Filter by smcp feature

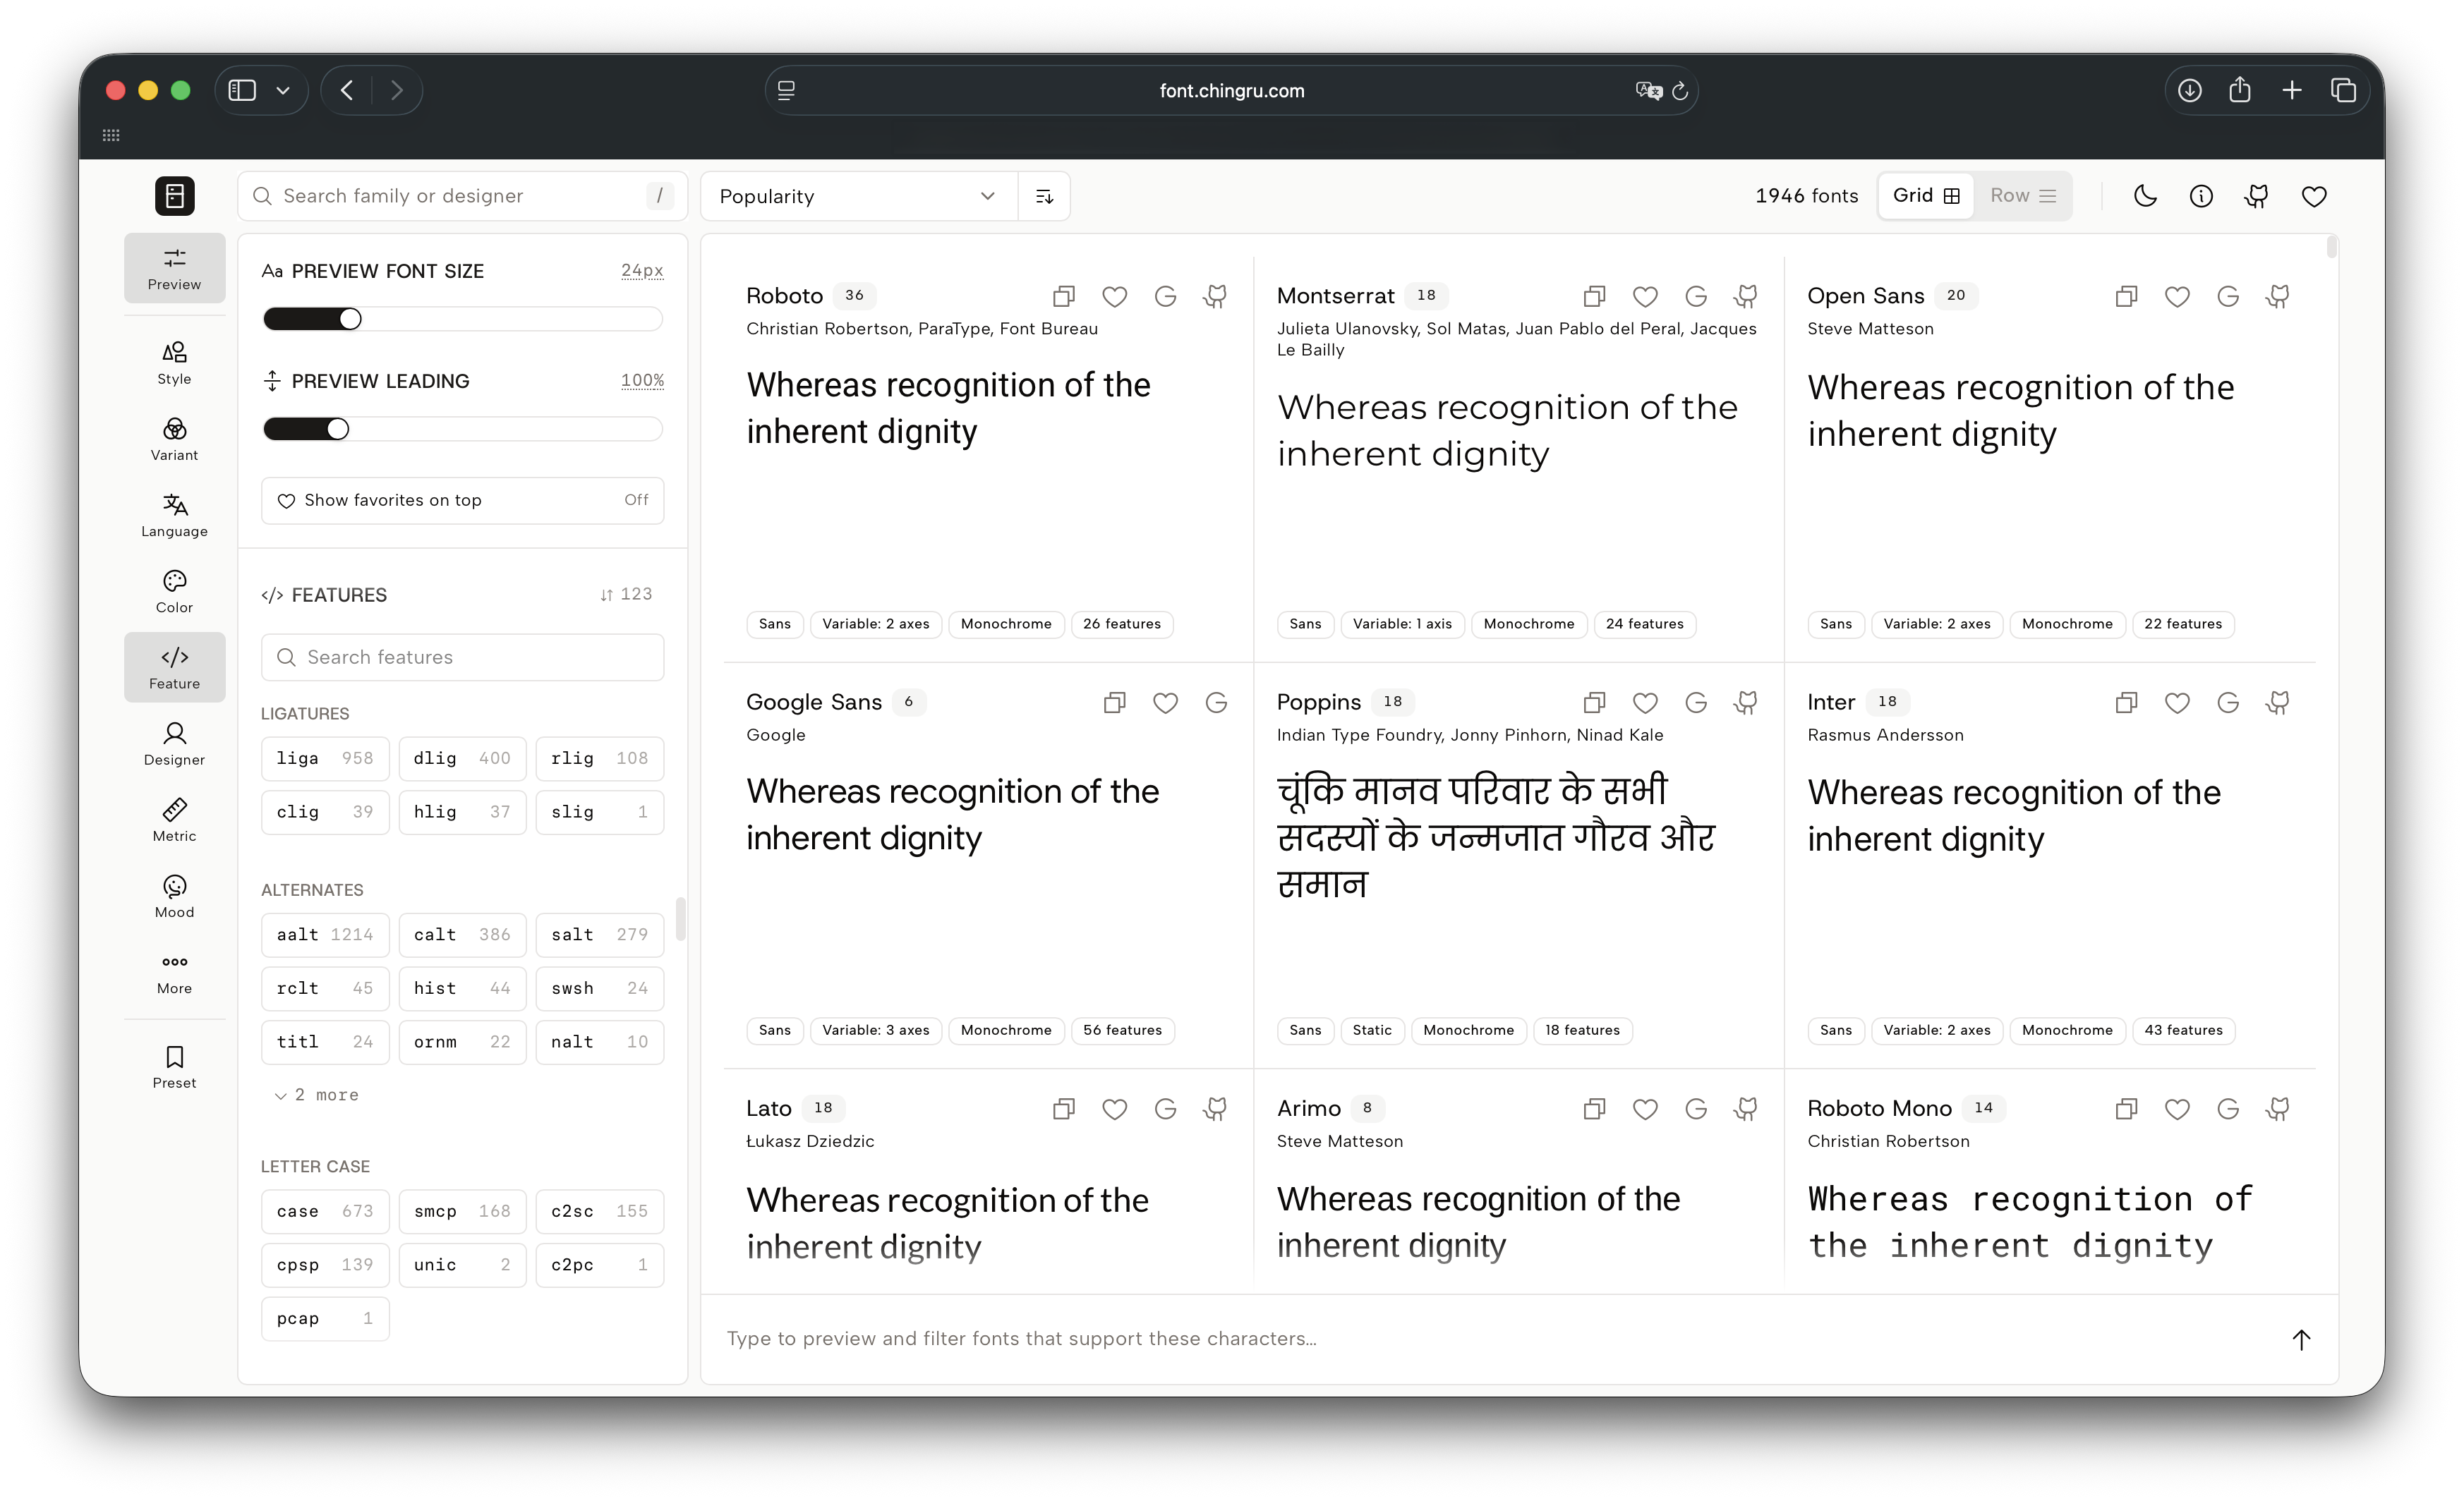(462, 1211)
